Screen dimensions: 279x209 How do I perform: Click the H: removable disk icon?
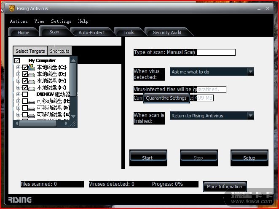(x=32, y=101)
